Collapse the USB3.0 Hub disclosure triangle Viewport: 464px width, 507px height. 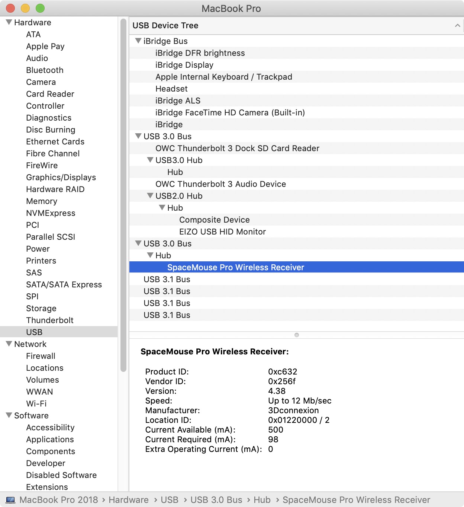[x=150, y=160]
